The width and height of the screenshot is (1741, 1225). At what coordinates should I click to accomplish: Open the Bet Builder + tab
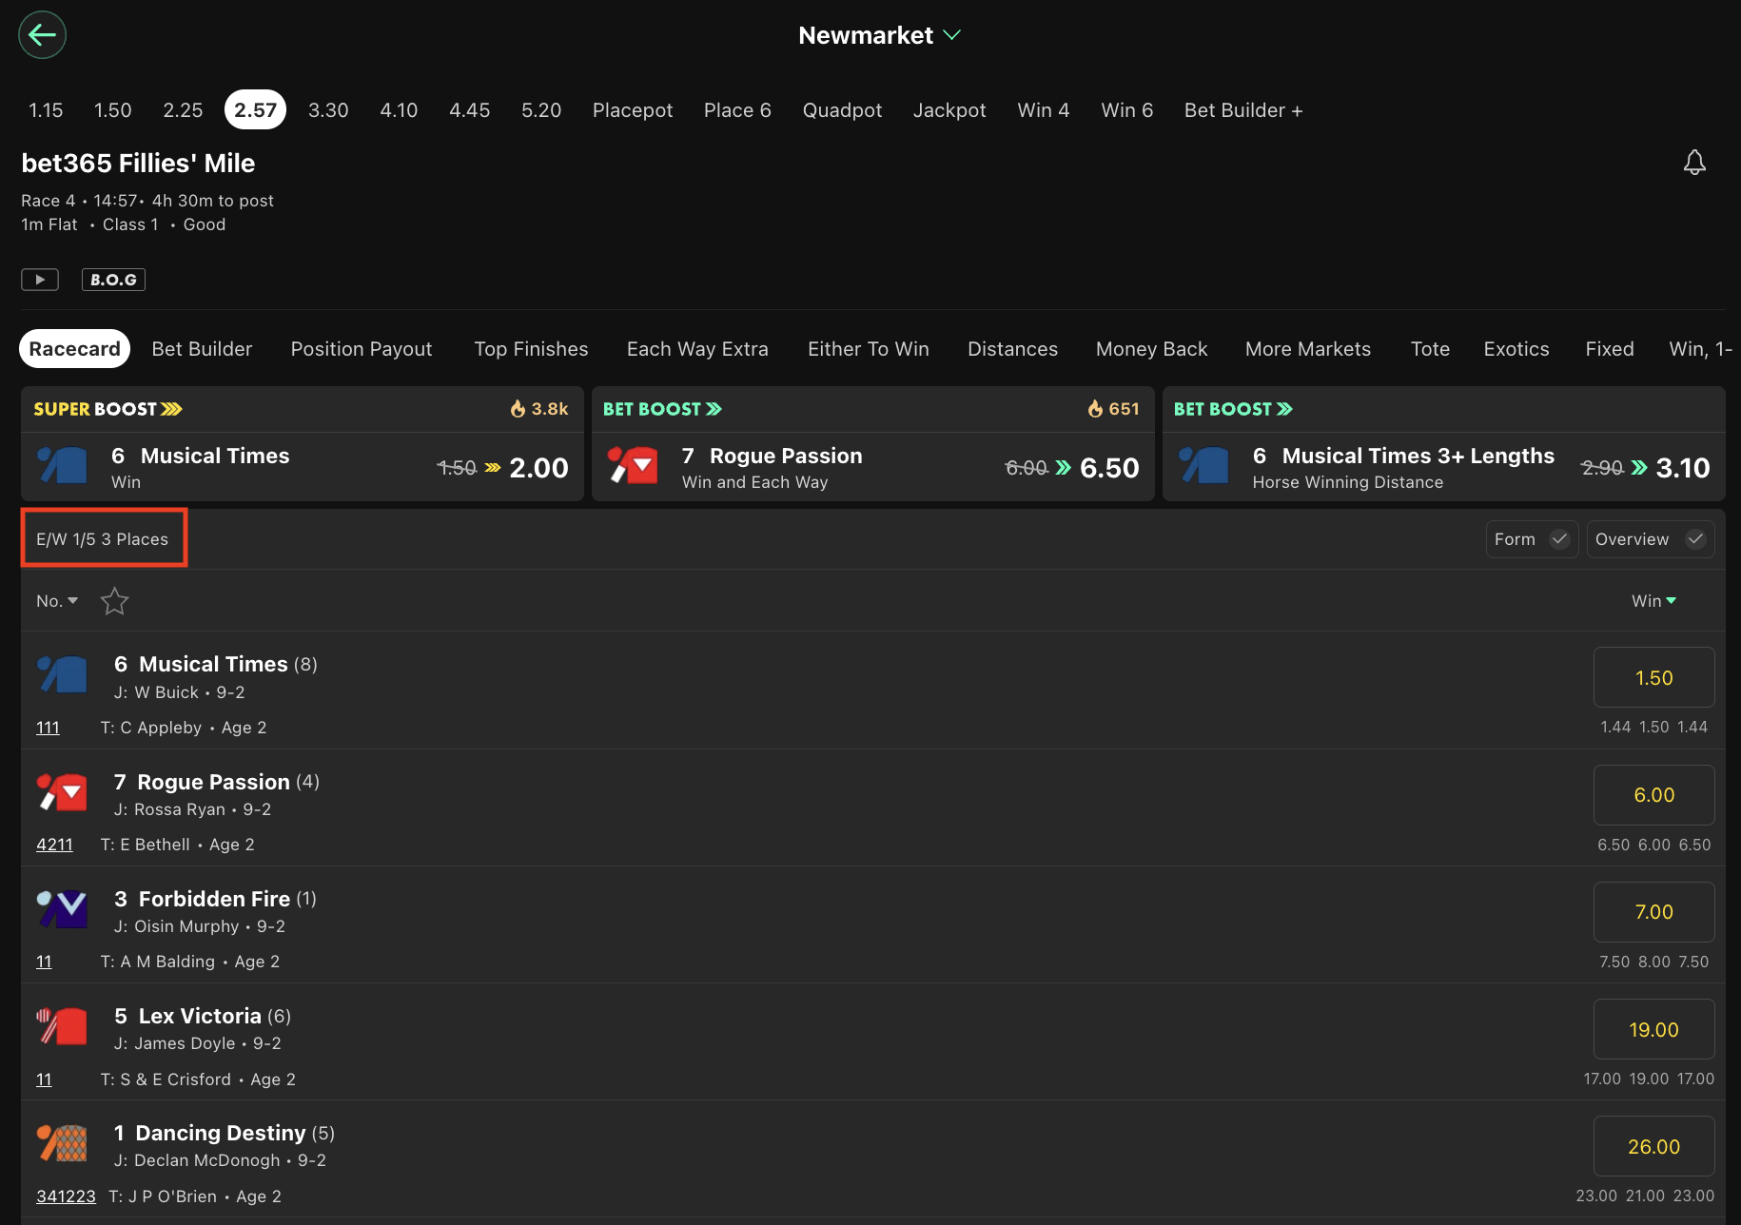pos(1243,110)
